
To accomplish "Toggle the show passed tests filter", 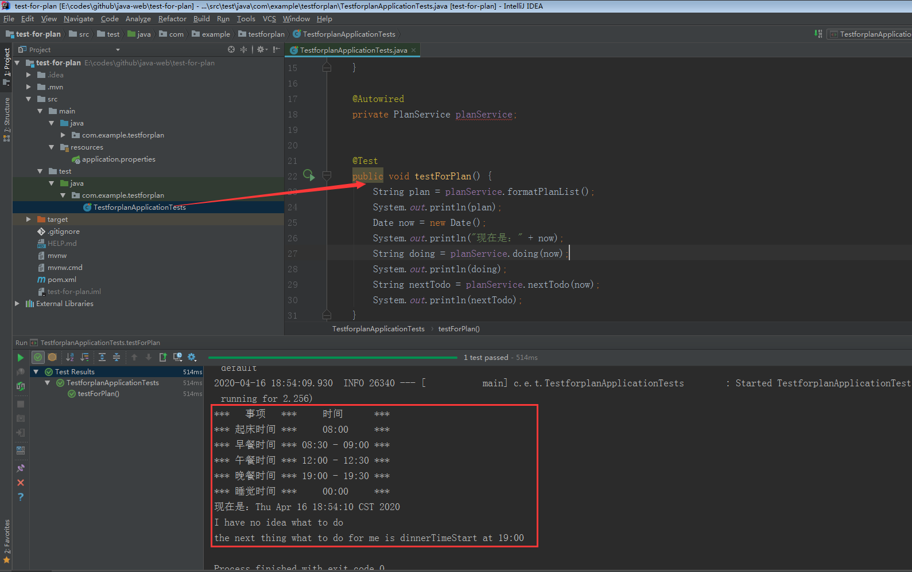I will point(38,358).
